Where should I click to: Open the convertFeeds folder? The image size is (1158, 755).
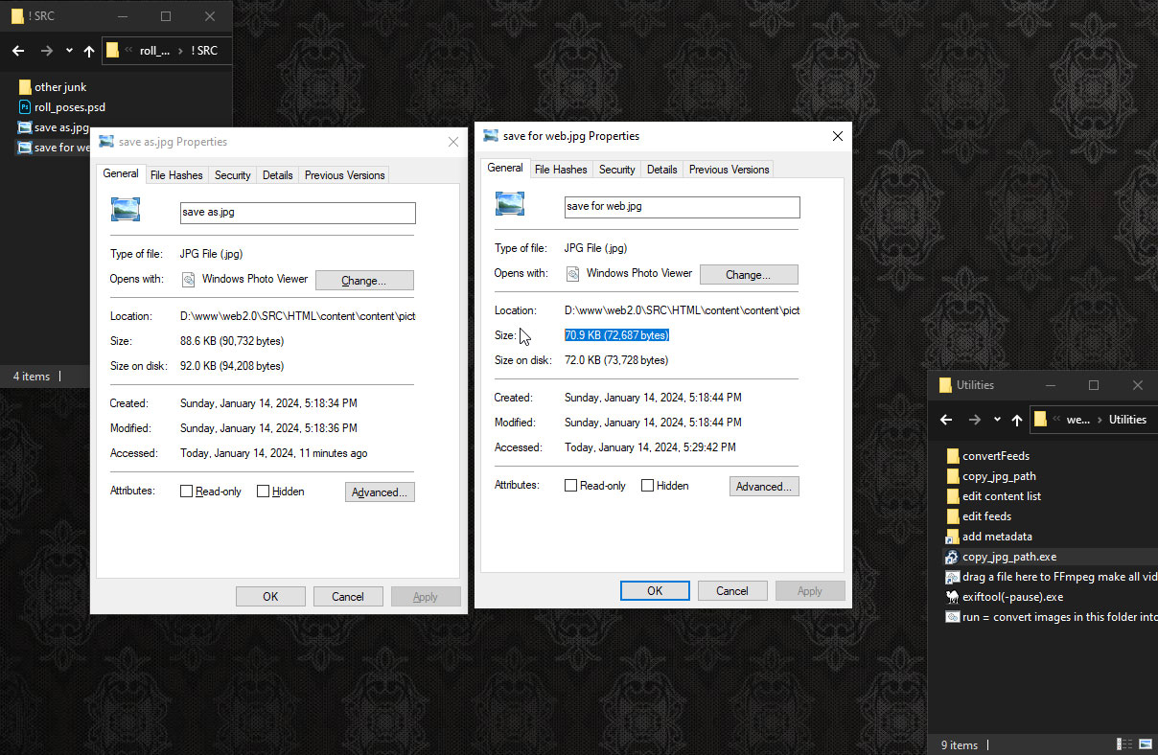pos(995,456)
